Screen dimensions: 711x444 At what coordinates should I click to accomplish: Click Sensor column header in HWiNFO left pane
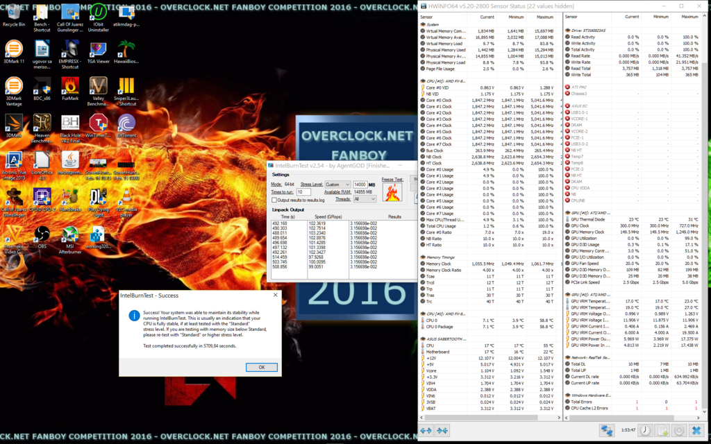coord(427,17)
